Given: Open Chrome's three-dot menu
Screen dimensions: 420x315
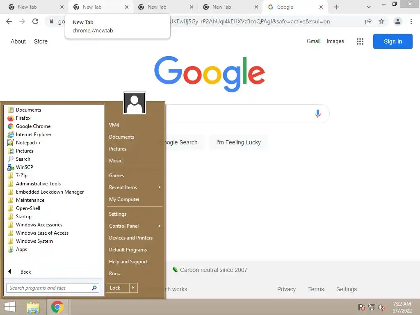Looking at the screenshot, I should [411, 21].
